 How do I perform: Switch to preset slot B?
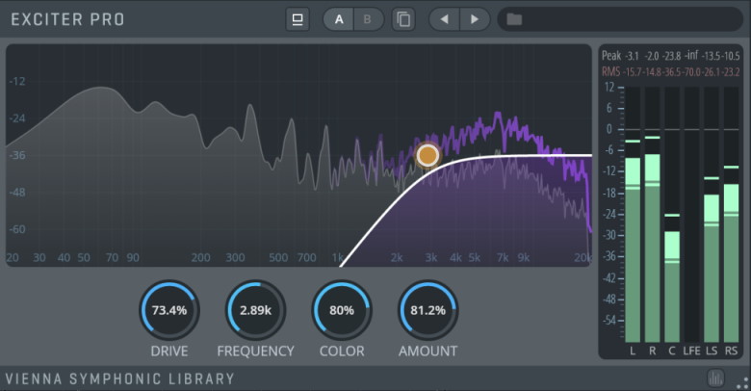pyautogui.click(x=368, y=19)
